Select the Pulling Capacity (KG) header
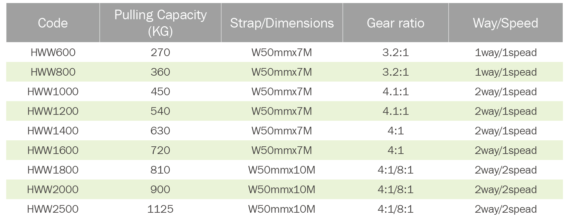This screenshot has width=569, height=221. [x=160, y=23]
